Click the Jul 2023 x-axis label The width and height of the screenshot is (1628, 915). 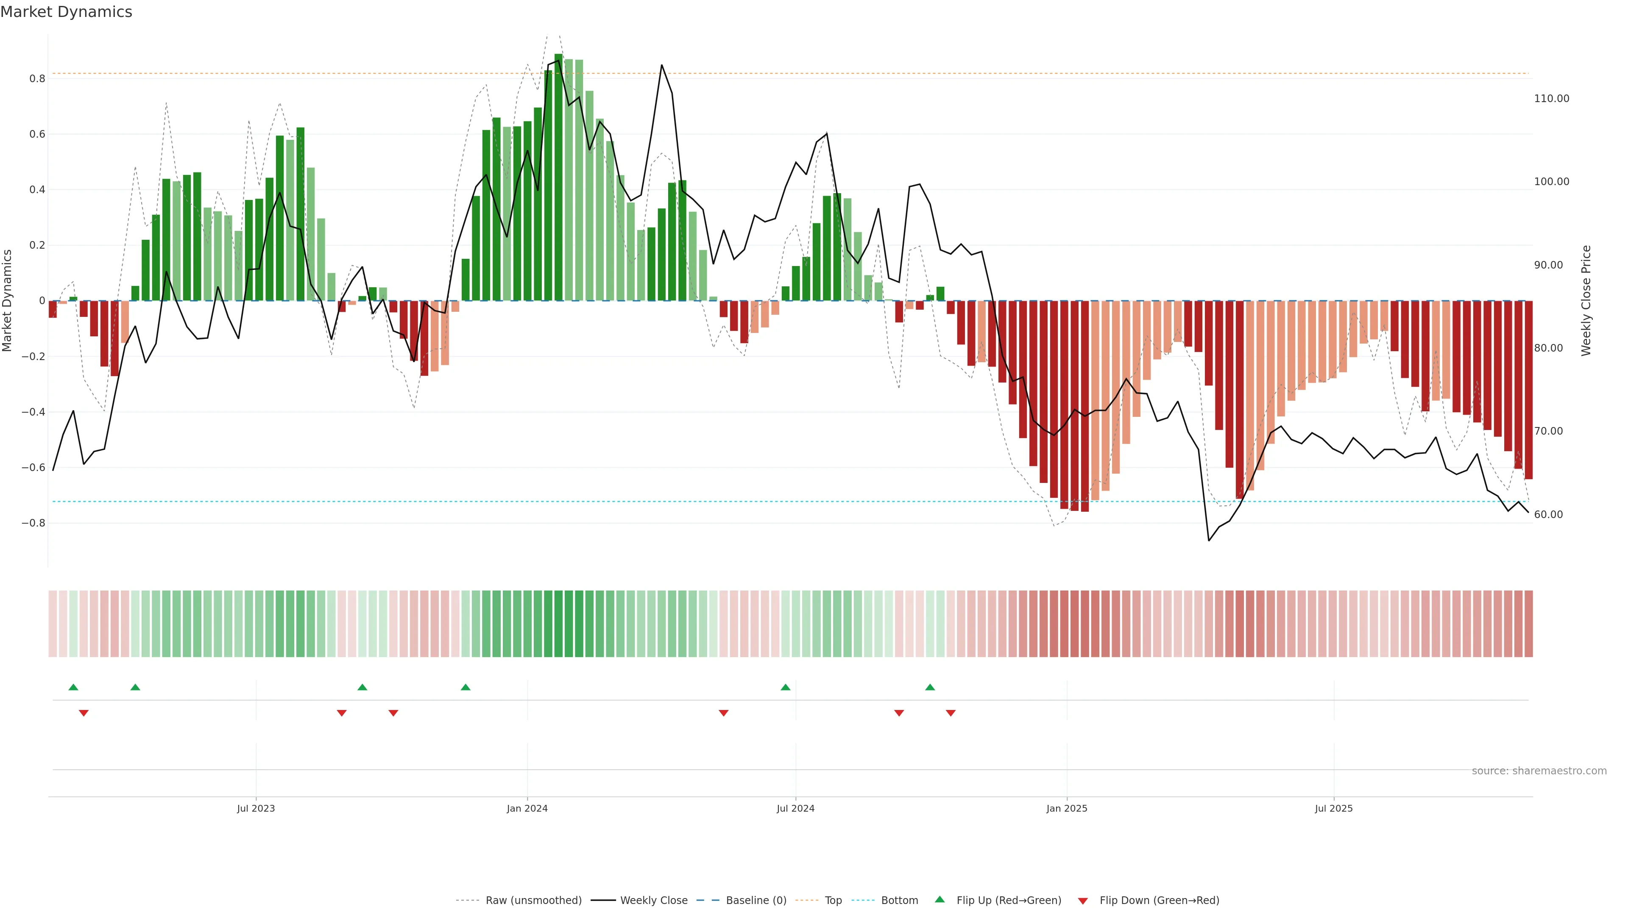(x=256, y=808)
